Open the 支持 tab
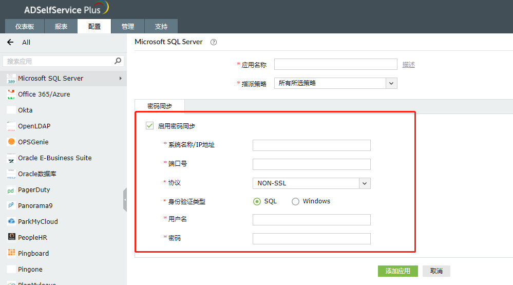 (x=161, y=26)
